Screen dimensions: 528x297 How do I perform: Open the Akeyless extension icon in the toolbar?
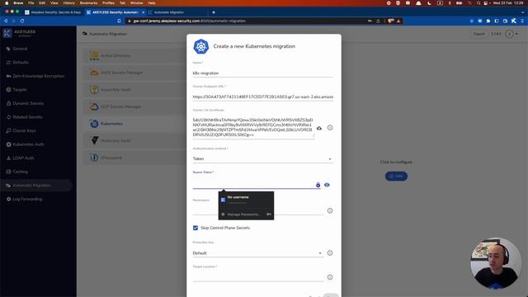(x=513, y=21)
